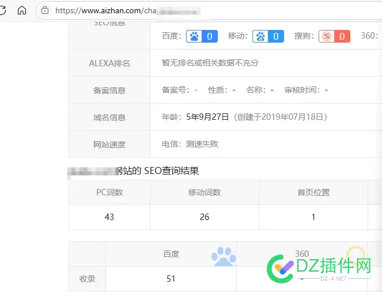Screen dimensions: 382x292
Task: Click the aizhan.com URL address field
Action: coord(127,10)
